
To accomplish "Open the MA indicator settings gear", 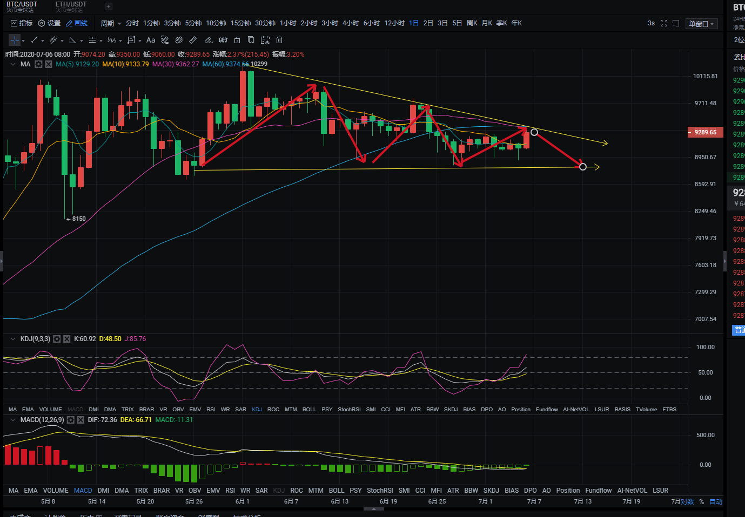I will [38, 64].
